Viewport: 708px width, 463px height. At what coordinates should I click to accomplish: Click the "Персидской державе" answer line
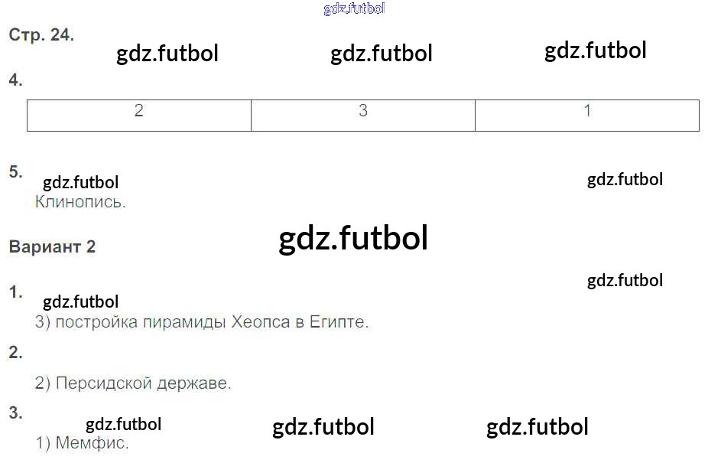pyautogui.click(x=133, y=383)
